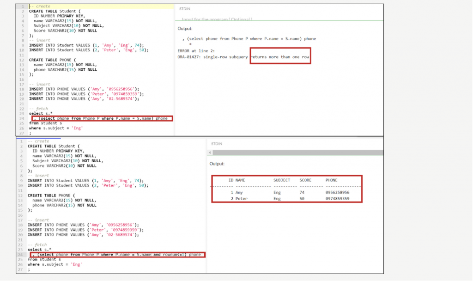Image resolution: width=473 pixels, height=281 pixels.
Task: Click 'select s.*' in the upper editor
Action: pos(41,114)
